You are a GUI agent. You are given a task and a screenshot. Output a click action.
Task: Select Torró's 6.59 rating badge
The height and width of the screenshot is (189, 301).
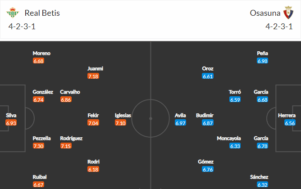(235, 100)
